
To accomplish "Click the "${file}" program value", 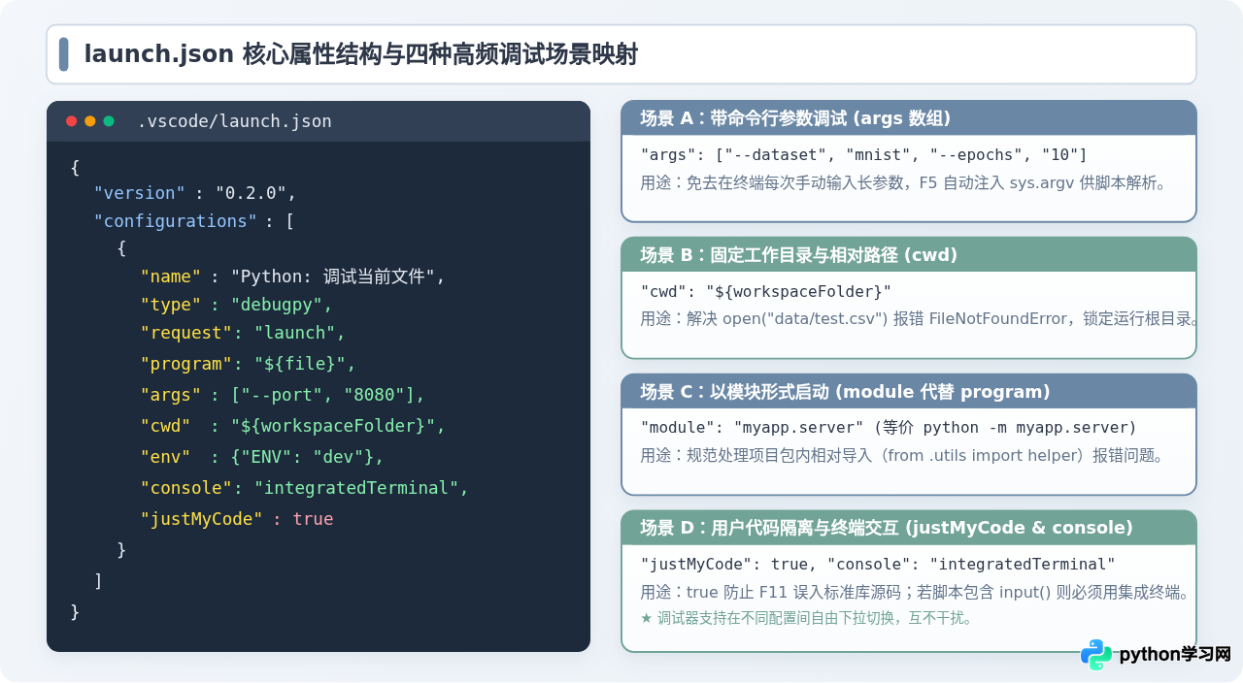I will 300,364.
